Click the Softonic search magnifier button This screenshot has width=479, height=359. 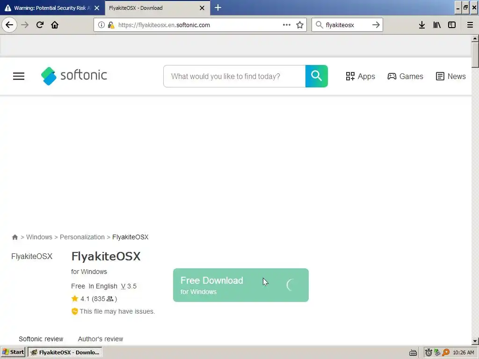317,76
